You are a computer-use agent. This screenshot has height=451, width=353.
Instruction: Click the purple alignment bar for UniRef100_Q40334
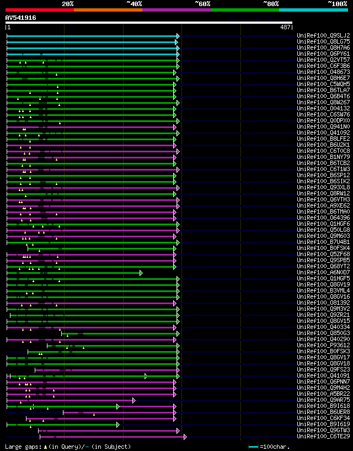90,327
